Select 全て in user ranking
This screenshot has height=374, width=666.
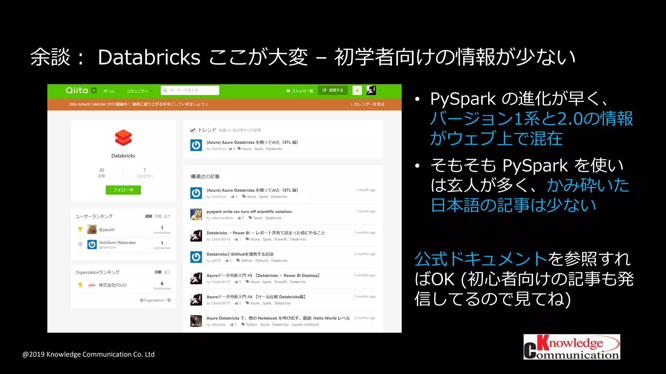[167, 216]
